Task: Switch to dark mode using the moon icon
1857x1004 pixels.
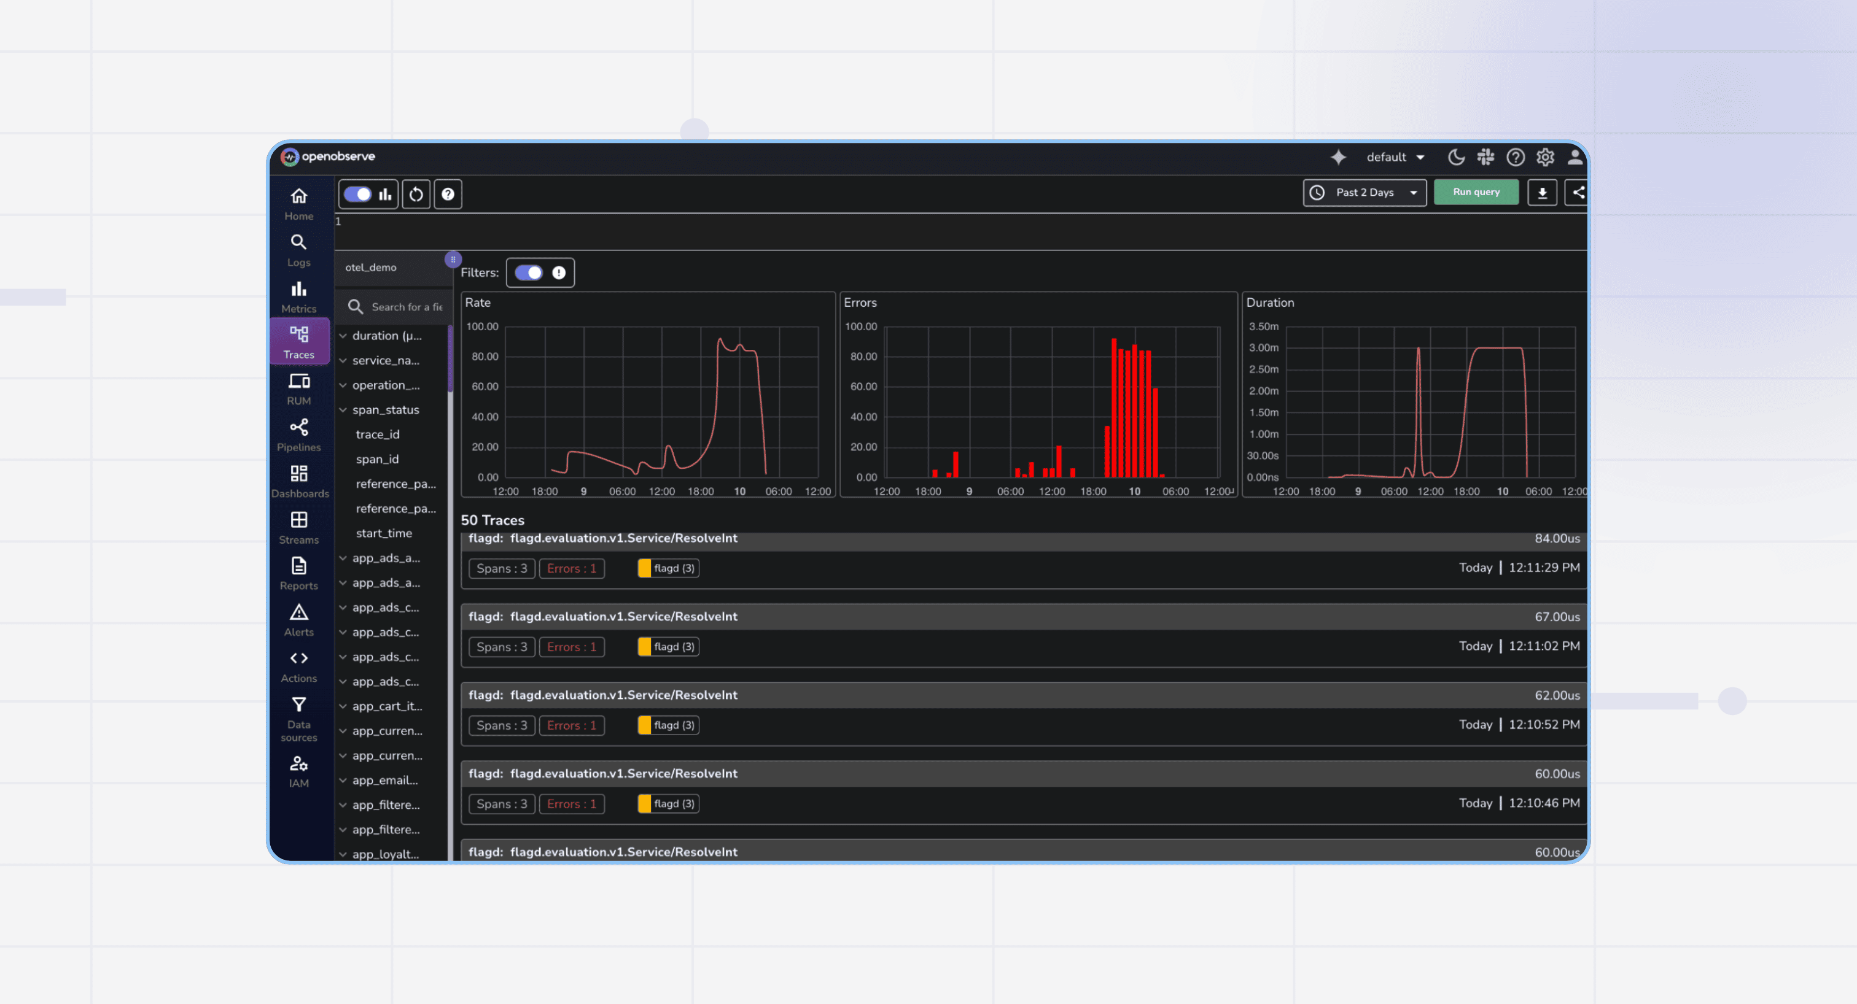Action: 1455,157
